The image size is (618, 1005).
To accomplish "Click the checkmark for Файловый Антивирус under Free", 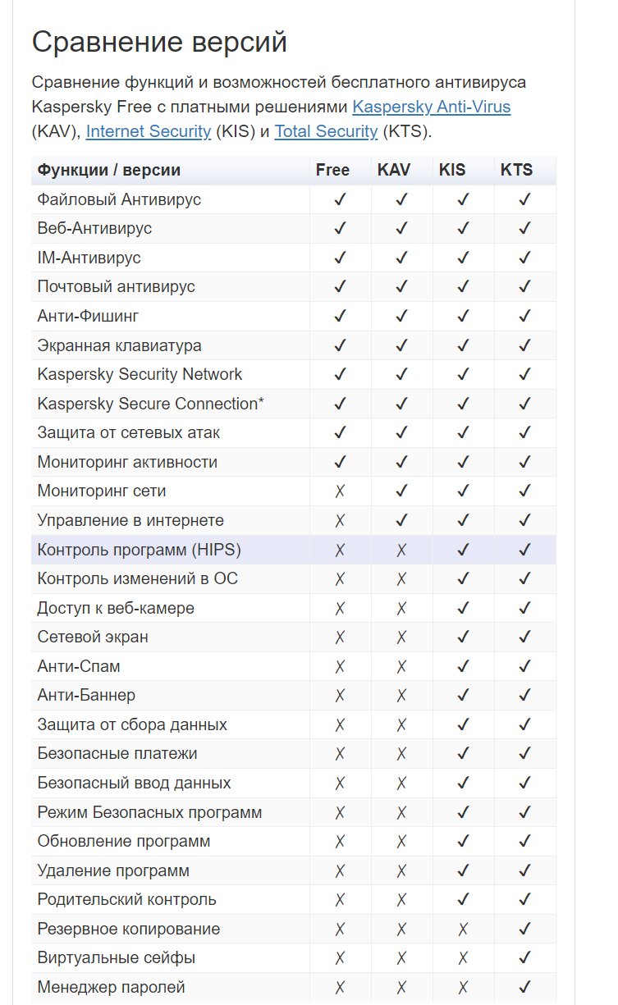I will click(341, 199).
